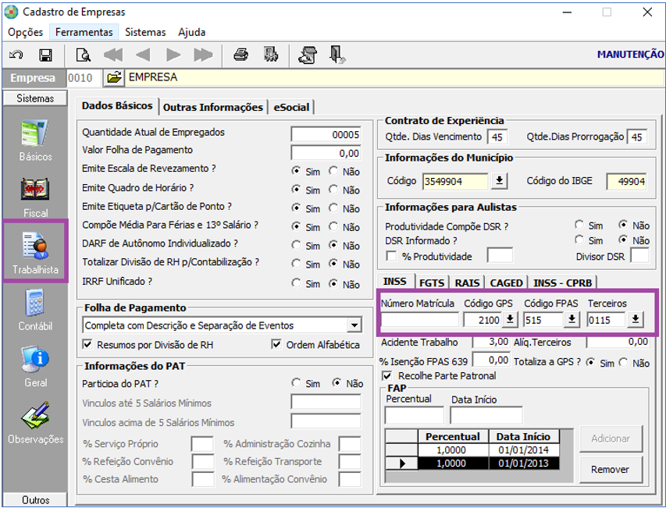666x508 pixels.
Task: Go to the first record
Action: click(113, 55)
